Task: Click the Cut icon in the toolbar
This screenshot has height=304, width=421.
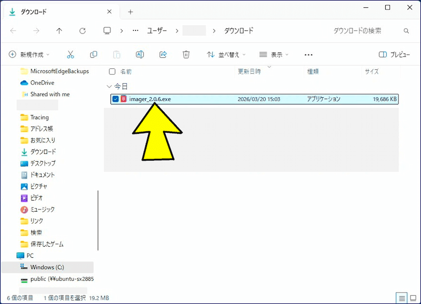Action: [71, 54]
